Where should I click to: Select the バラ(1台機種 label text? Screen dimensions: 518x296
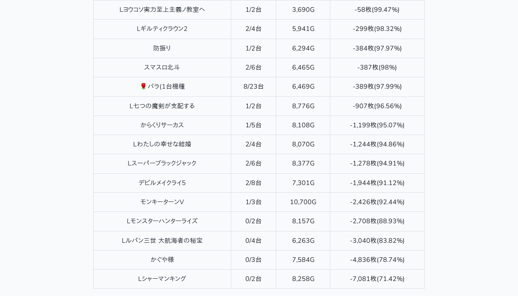[166, 86]
